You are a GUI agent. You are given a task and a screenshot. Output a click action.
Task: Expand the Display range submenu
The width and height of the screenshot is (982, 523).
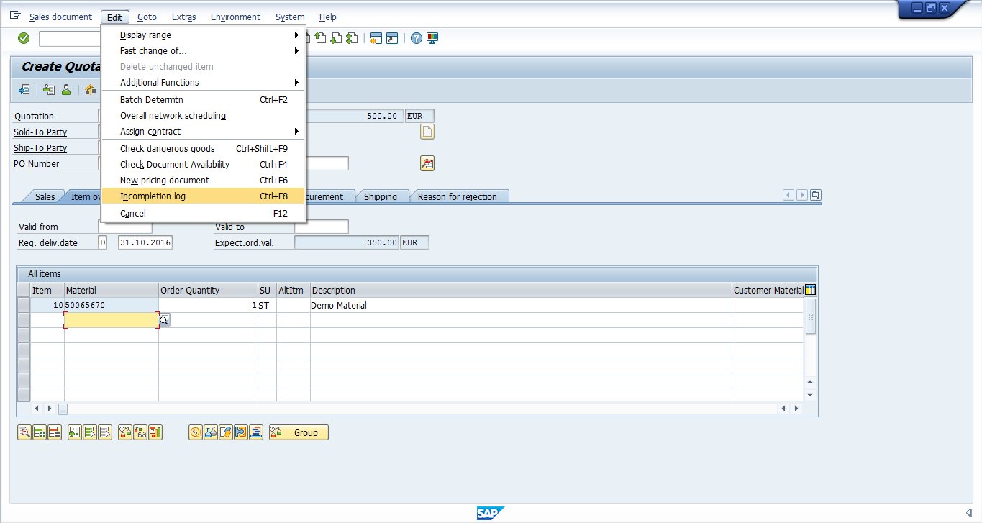point(204,35)
